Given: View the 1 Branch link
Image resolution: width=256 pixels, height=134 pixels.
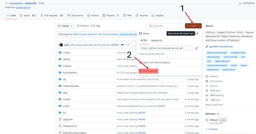Looking at the screenshot, I should pyautogui.click(x=83, y=26).
